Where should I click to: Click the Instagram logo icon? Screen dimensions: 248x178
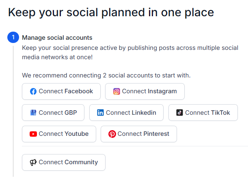click(116, 92)
